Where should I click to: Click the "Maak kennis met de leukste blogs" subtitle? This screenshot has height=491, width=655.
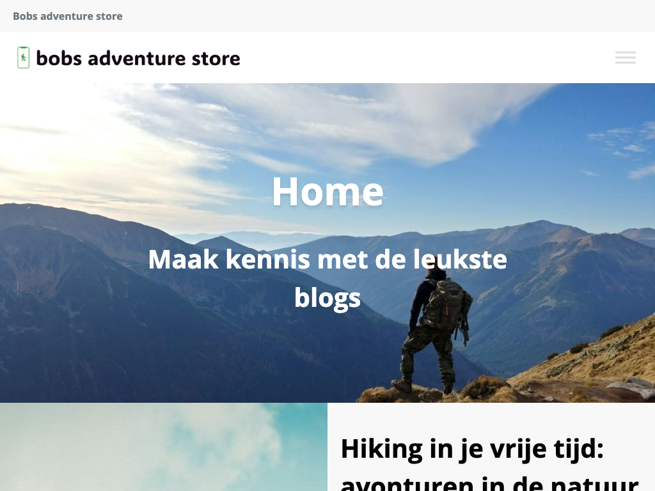(x=327, y=279)
